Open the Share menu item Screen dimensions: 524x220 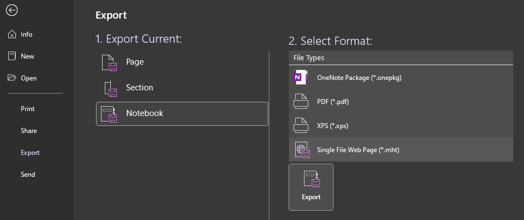click(29, 131)
